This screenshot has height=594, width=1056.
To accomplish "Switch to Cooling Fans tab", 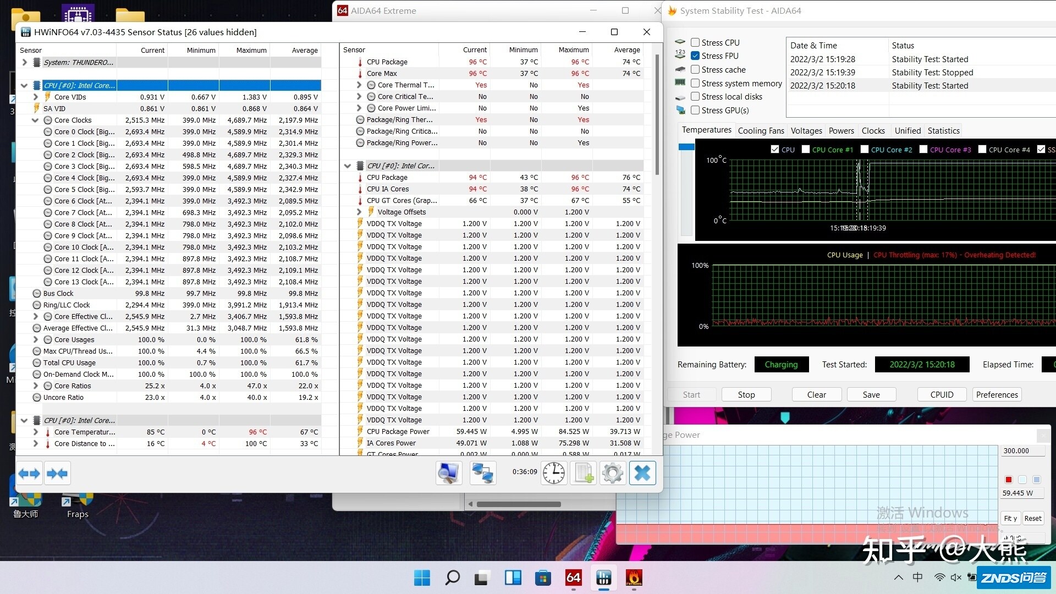I will pos(761,130).
